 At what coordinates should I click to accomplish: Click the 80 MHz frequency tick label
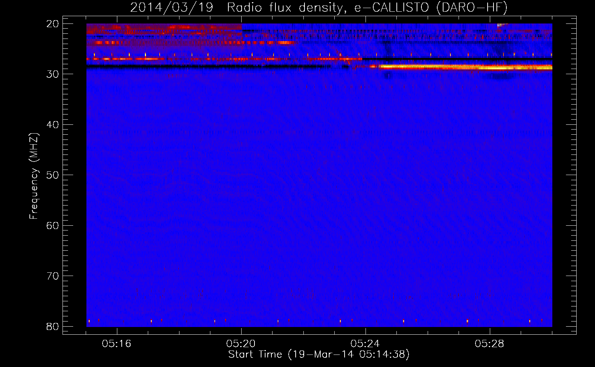[x=53, y=326]
